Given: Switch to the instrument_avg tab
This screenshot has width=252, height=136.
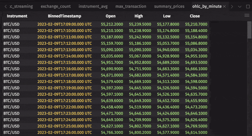Looking at the screenshot, I should pos(93,6).
